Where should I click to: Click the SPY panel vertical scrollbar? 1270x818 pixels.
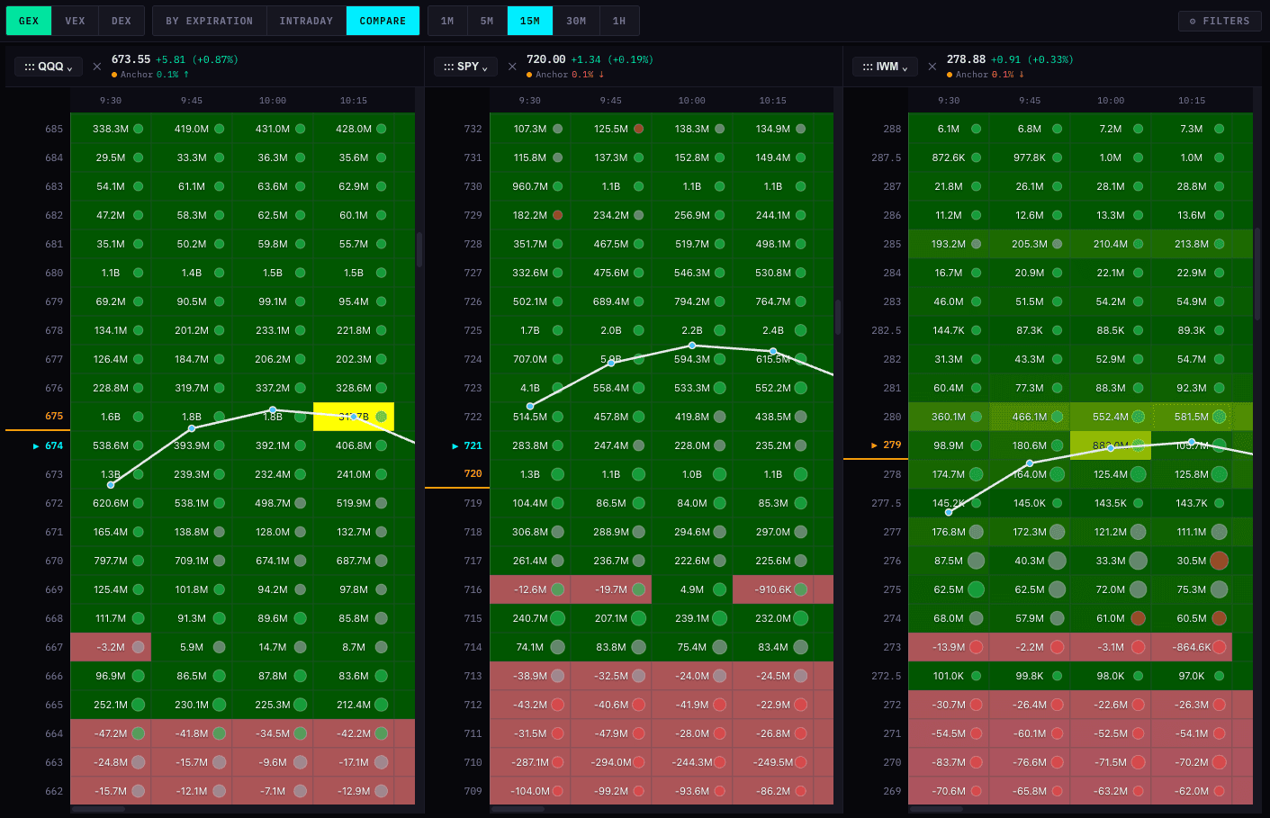[838, 317]
